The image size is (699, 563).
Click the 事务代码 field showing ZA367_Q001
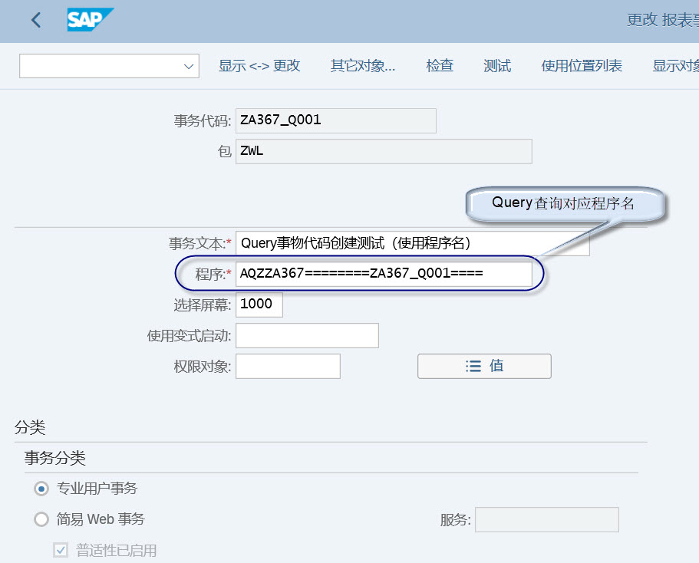[335, 120]
